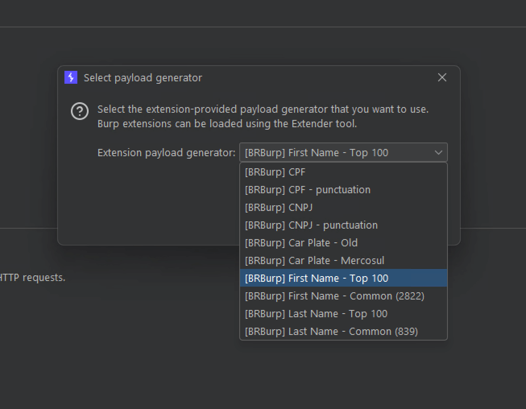Select [BRBurp] Car Plate - Mercosul option

point(343,260)
